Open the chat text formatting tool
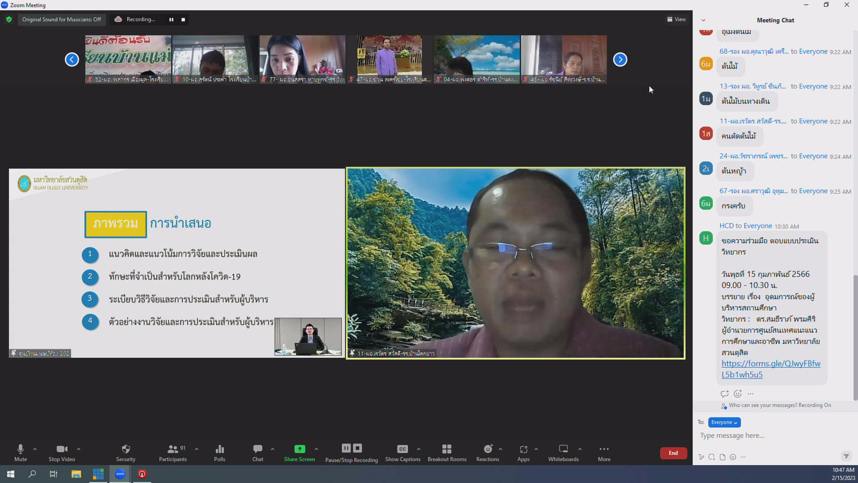The width and height of the screenshot is (858, 483). (x=701, y=457)
